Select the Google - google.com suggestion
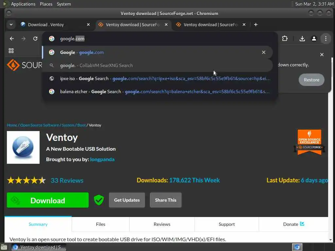Viewport: 335px width, 251px height. pyautogui.click(x=157, y=52)
